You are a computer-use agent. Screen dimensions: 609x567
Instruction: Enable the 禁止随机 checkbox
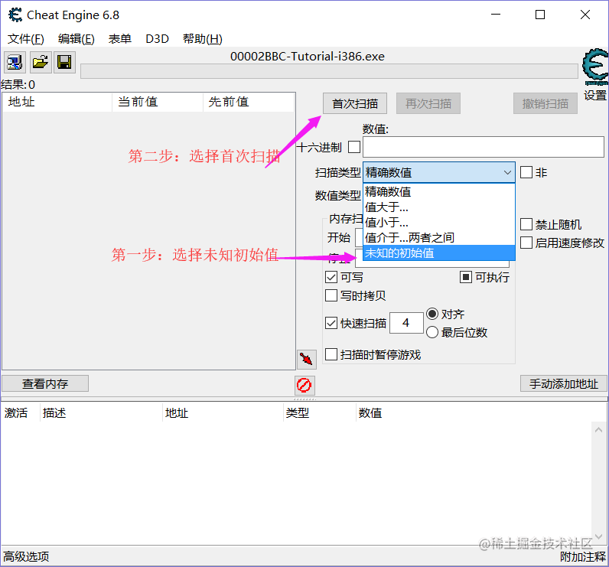tap(526, 224)
